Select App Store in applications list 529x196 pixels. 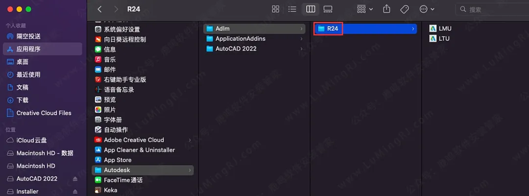pyautogui.click(x=117, y=160)
